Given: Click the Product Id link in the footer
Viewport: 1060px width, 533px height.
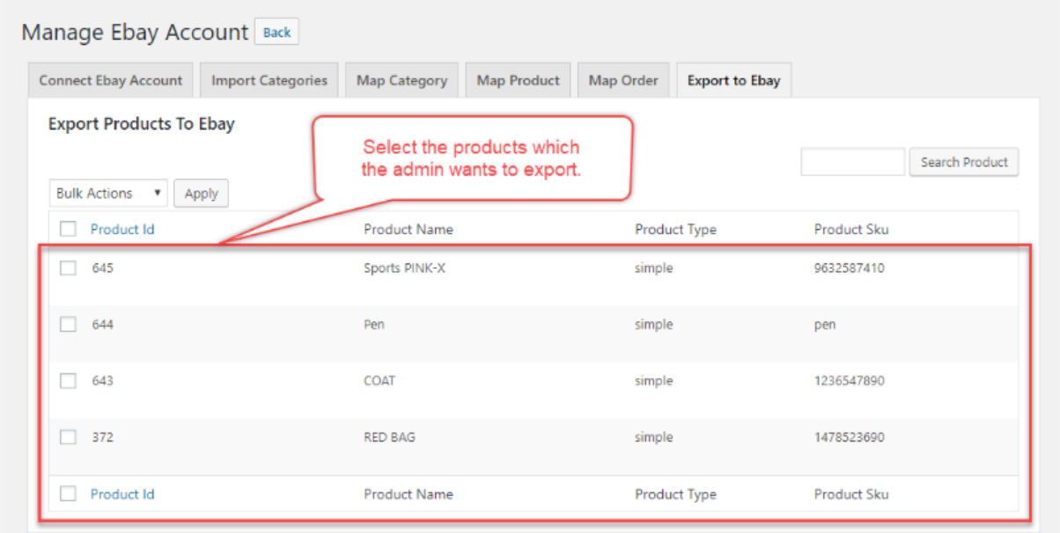Looking at the screenshot, I should coord(122,494).
